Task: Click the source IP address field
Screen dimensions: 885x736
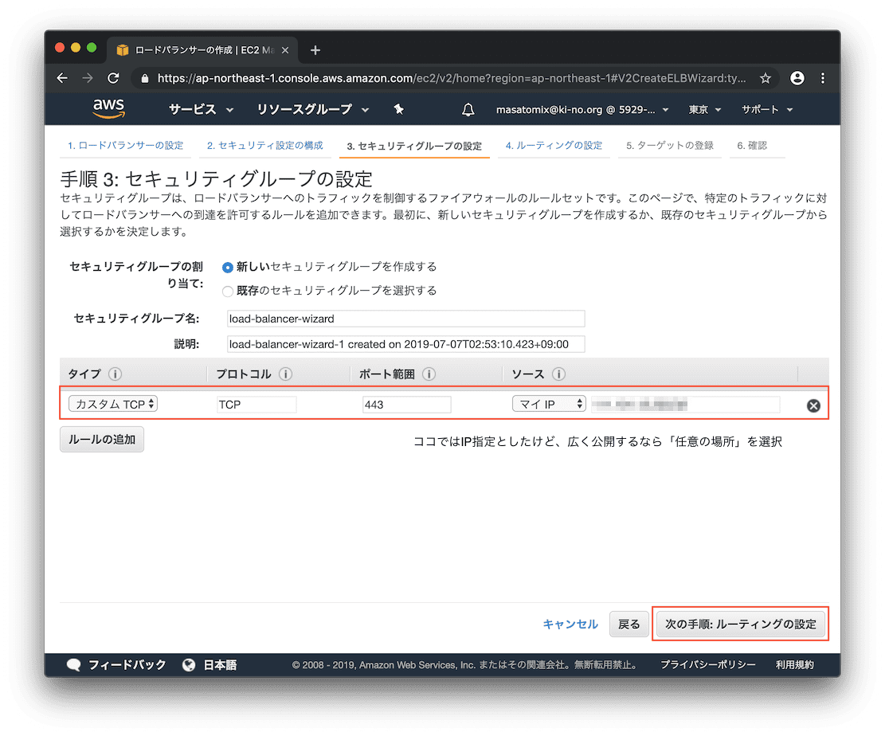Action: 686,404
